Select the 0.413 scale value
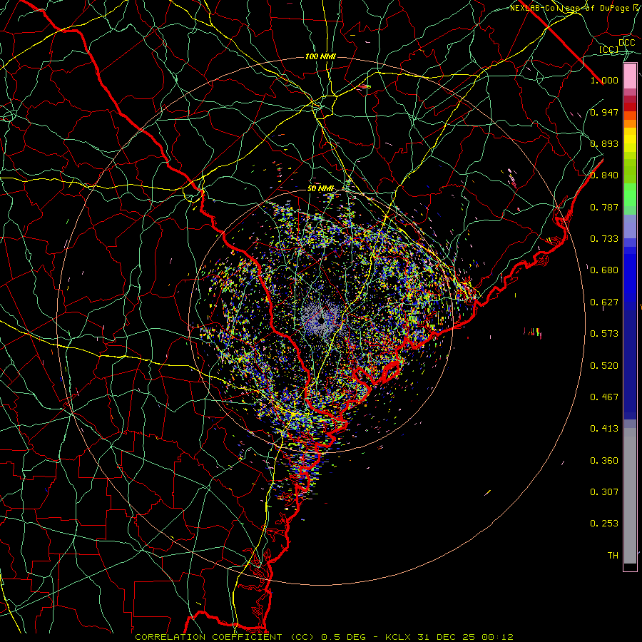The width and height of the screenshot is (642, 642). (604, 429)
